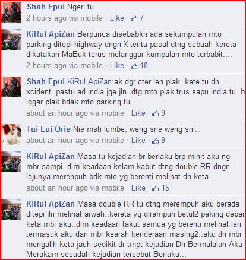Like Shah Epul's 'Ngeri tu' comment
Screen dimensions: 246x260
117,18
